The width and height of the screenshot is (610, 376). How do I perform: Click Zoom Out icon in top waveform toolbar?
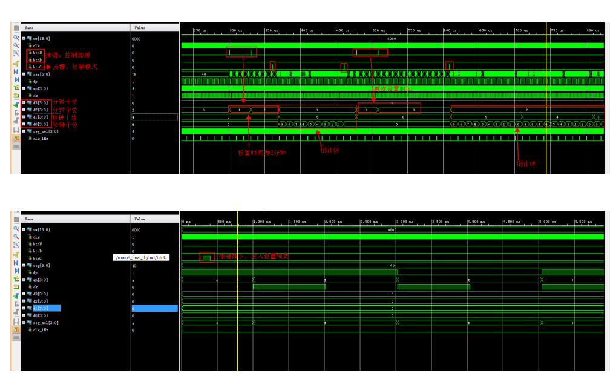pos(16,45)
